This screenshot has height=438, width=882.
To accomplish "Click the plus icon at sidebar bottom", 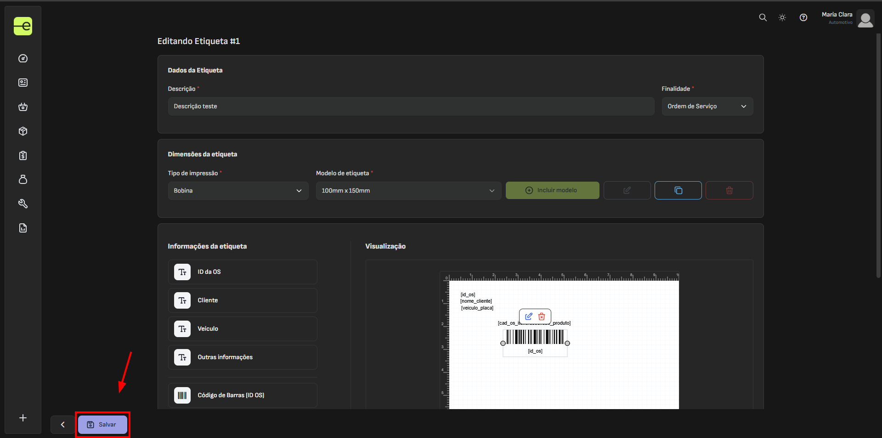I will [x=23, y=418].
